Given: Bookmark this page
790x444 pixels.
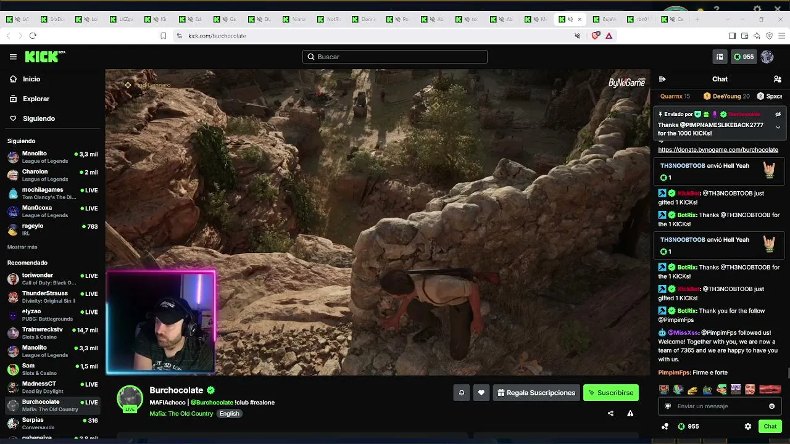Looking at the screenshot, I should click(x=163, y=36).
